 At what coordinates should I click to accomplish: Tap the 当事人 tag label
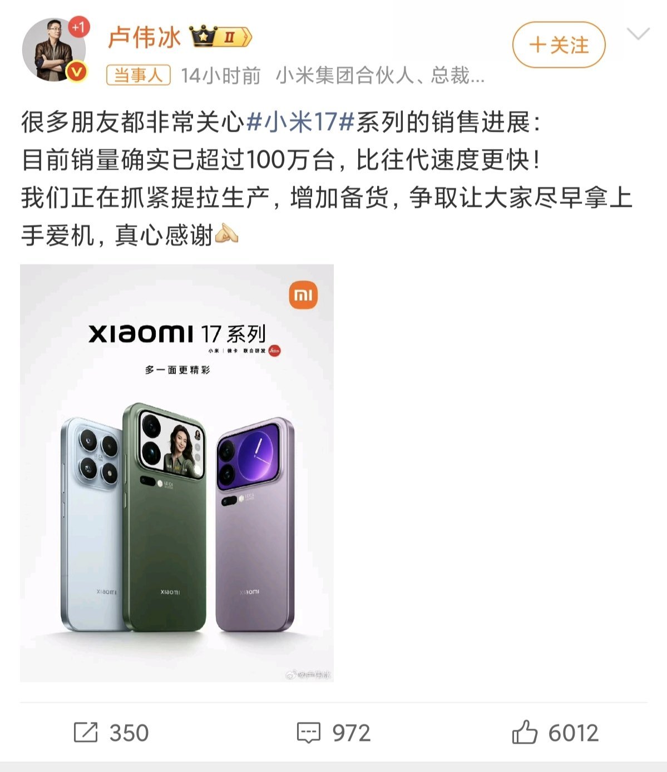pos(139,75)
